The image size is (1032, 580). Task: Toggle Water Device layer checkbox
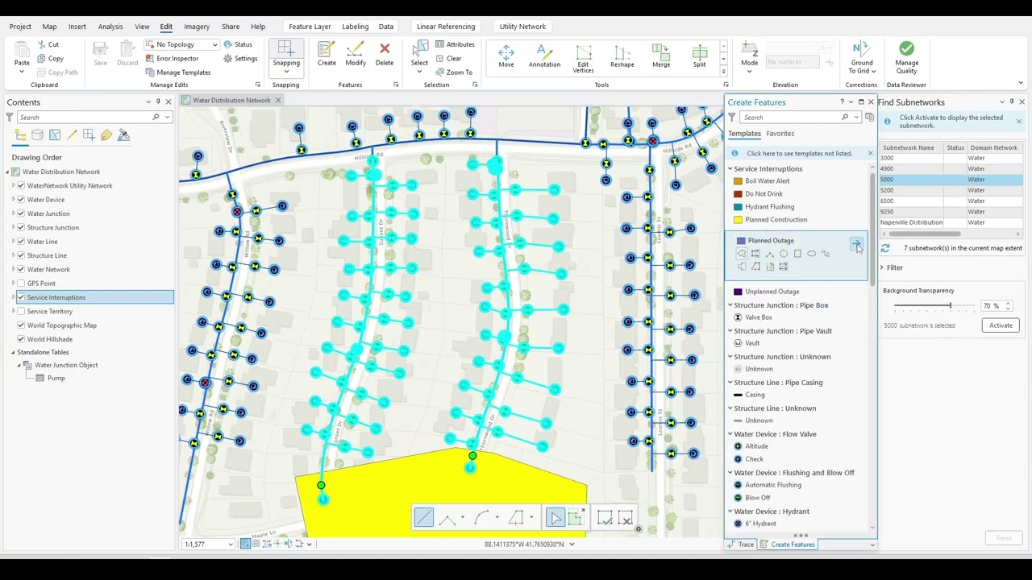click(21, 200)
